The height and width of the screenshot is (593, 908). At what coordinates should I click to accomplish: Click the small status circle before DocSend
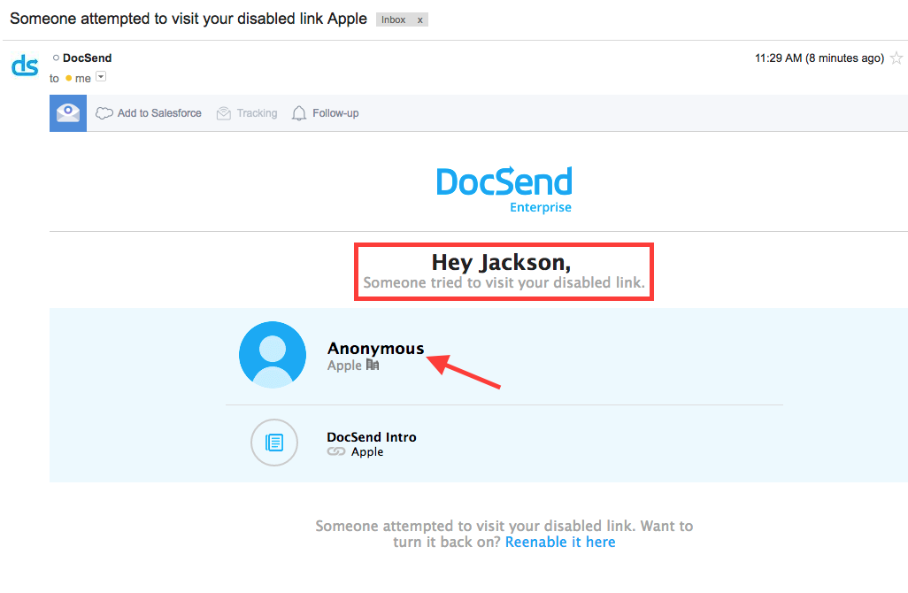coord(56,58)
